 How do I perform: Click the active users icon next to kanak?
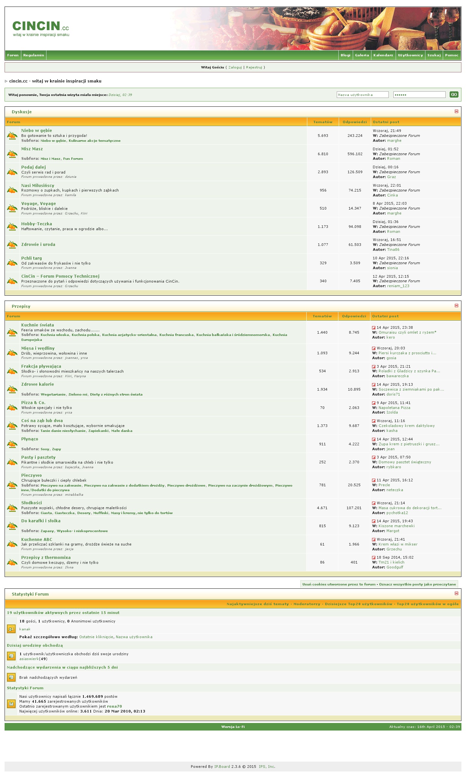coord(11,629)
